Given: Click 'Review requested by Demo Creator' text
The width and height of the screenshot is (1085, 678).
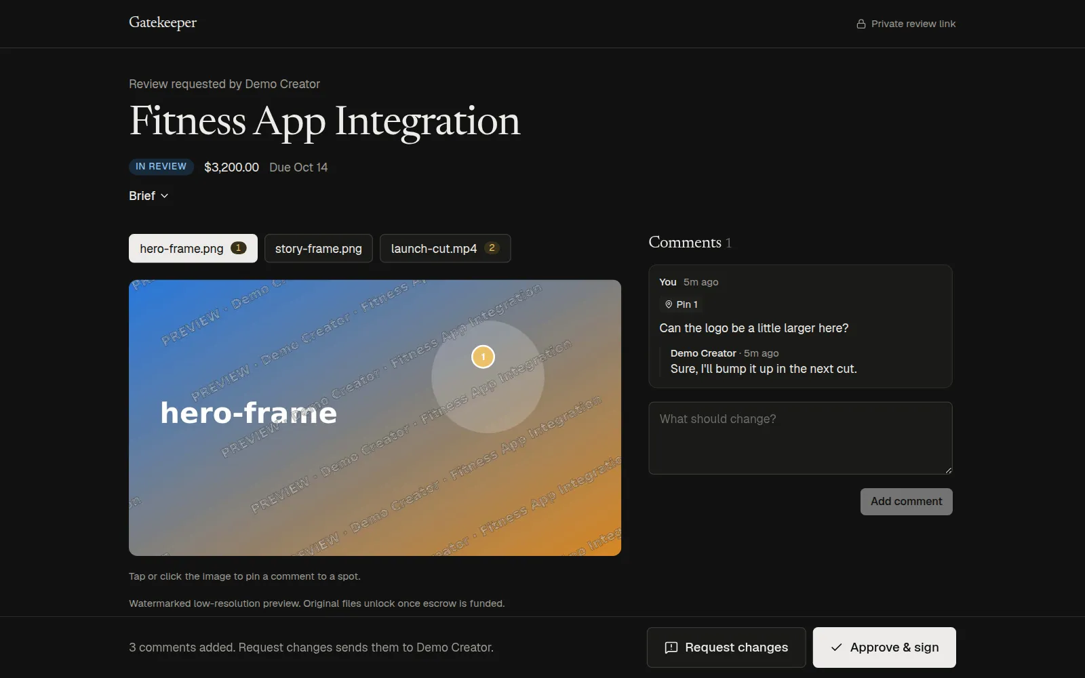Looking at the screenshot, I should coord(224,84).
